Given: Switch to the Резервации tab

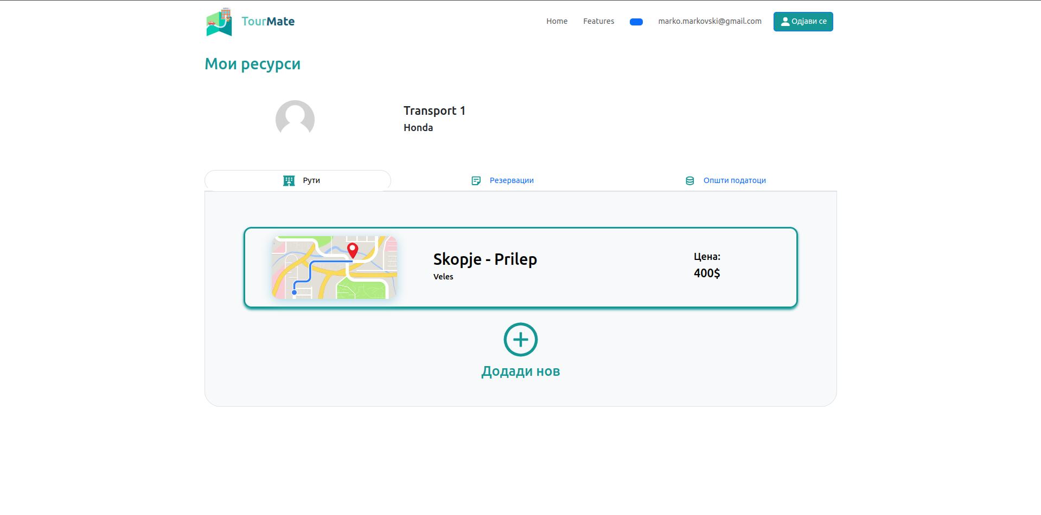Looking at the screenshot, I should (512, 180).
